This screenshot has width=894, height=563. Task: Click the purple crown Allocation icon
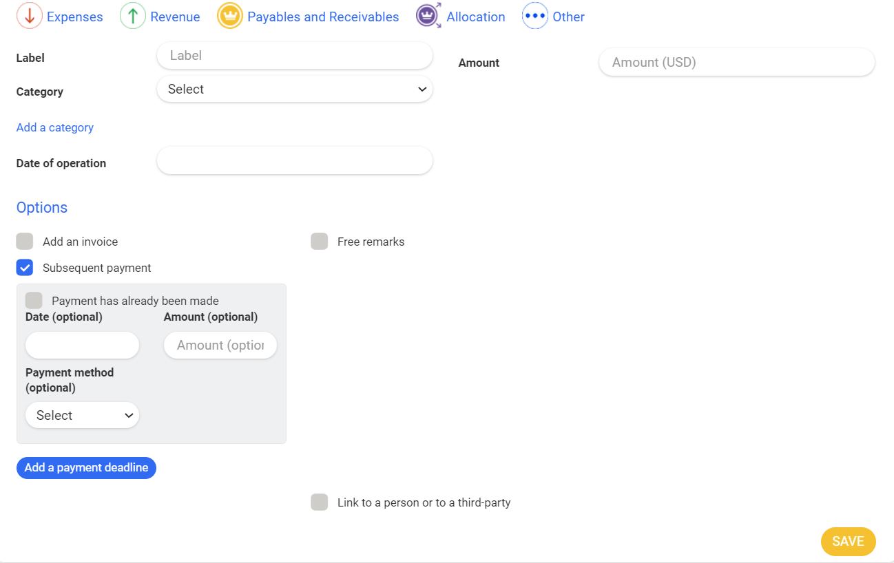coord(428,16)
